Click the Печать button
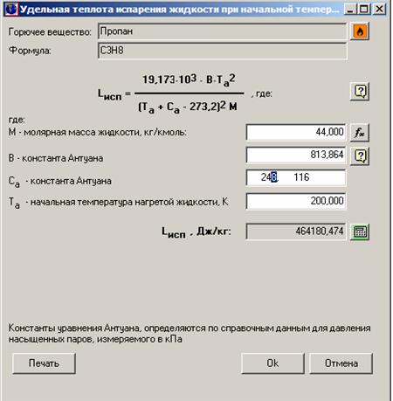 [x=44, y=363]
